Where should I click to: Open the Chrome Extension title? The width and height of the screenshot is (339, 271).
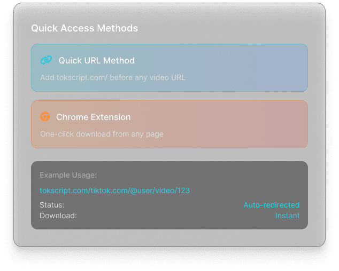coord(93,117)
